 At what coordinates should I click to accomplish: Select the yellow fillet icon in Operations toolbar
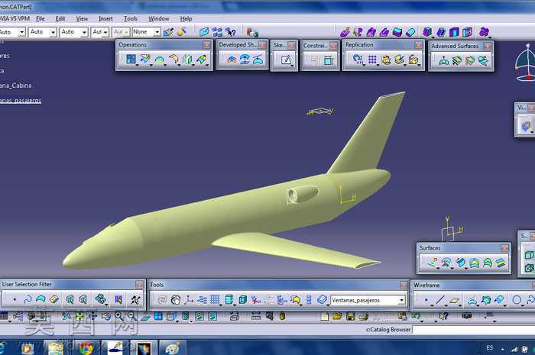[173, 60]
